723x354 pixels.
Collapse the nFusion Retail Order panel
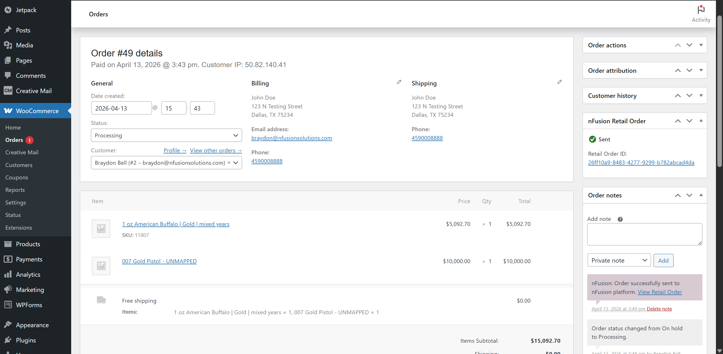point(701,121)
